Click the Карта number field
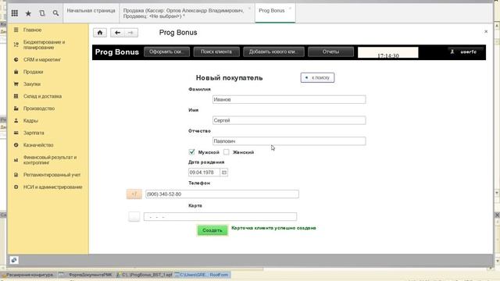 tap(220, 217)
